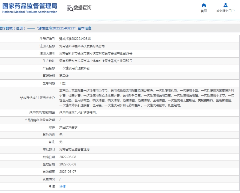Click the 其他内容 row label
This screenshot has height=193, width=240.
coord(49,135)
